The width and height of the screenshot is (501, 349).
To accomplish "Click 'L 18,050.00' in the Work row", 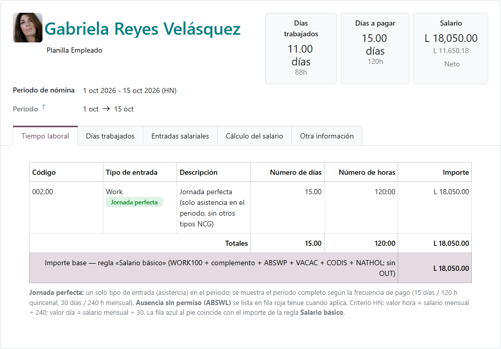I will (x=451, y=192).
